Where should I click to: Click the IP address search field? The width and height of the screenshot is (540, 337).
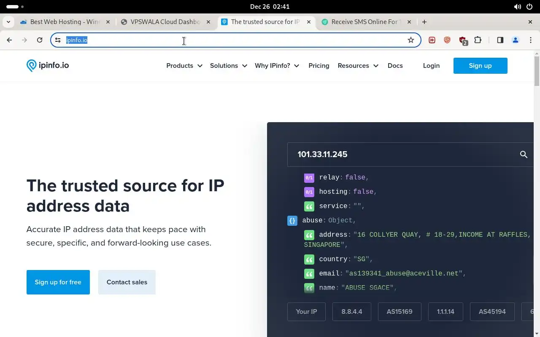[401, 155]
